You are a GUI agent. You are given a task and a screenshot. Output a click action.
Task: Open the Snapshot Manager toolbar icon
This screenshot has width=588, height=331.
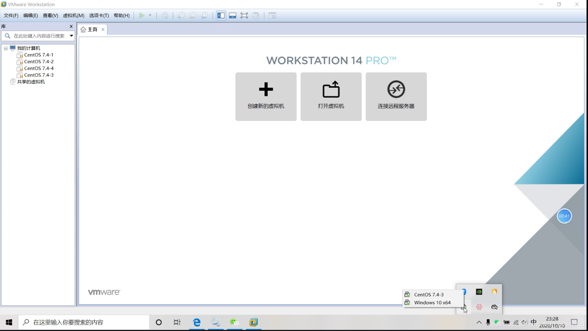(x=204, y=16)
